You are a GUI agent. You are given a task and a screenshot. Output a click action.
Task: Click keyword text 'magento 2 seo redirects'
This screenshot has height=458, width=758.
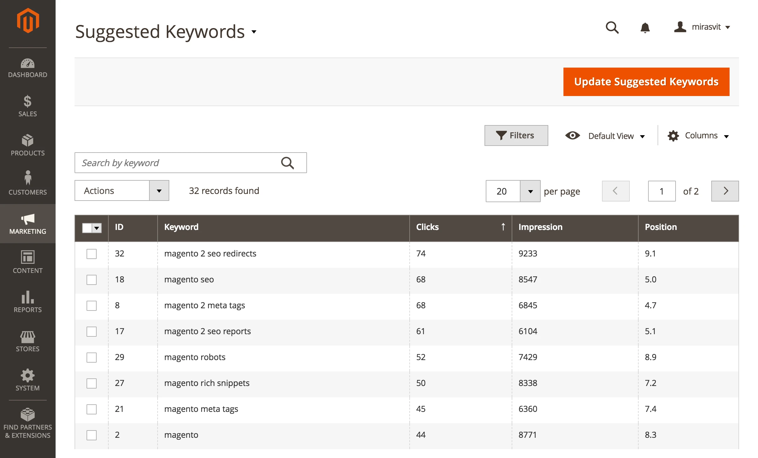(x=210, y=254)
